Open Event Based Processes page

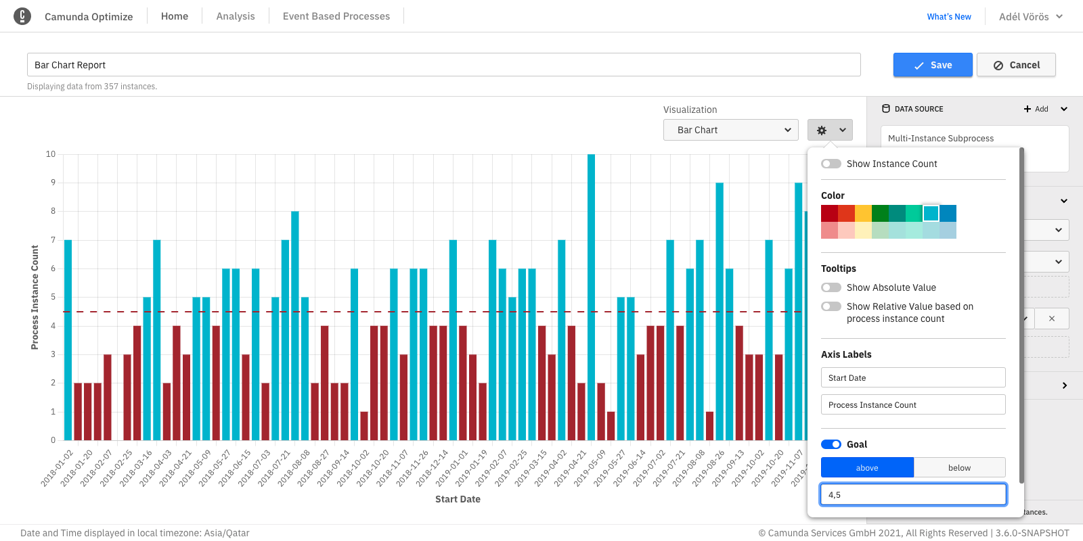click(x=336, y=16)
